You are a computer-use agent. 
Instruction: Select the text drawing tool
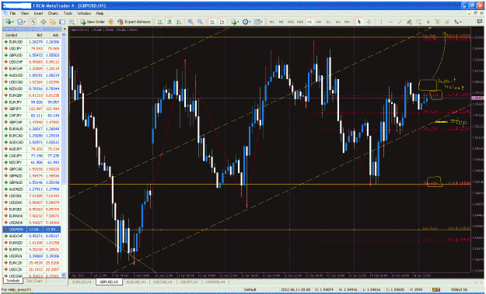pos(428,22)
